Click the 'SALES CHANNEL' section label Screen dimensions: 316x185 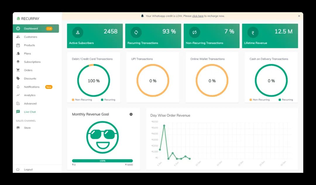[26, 121]
